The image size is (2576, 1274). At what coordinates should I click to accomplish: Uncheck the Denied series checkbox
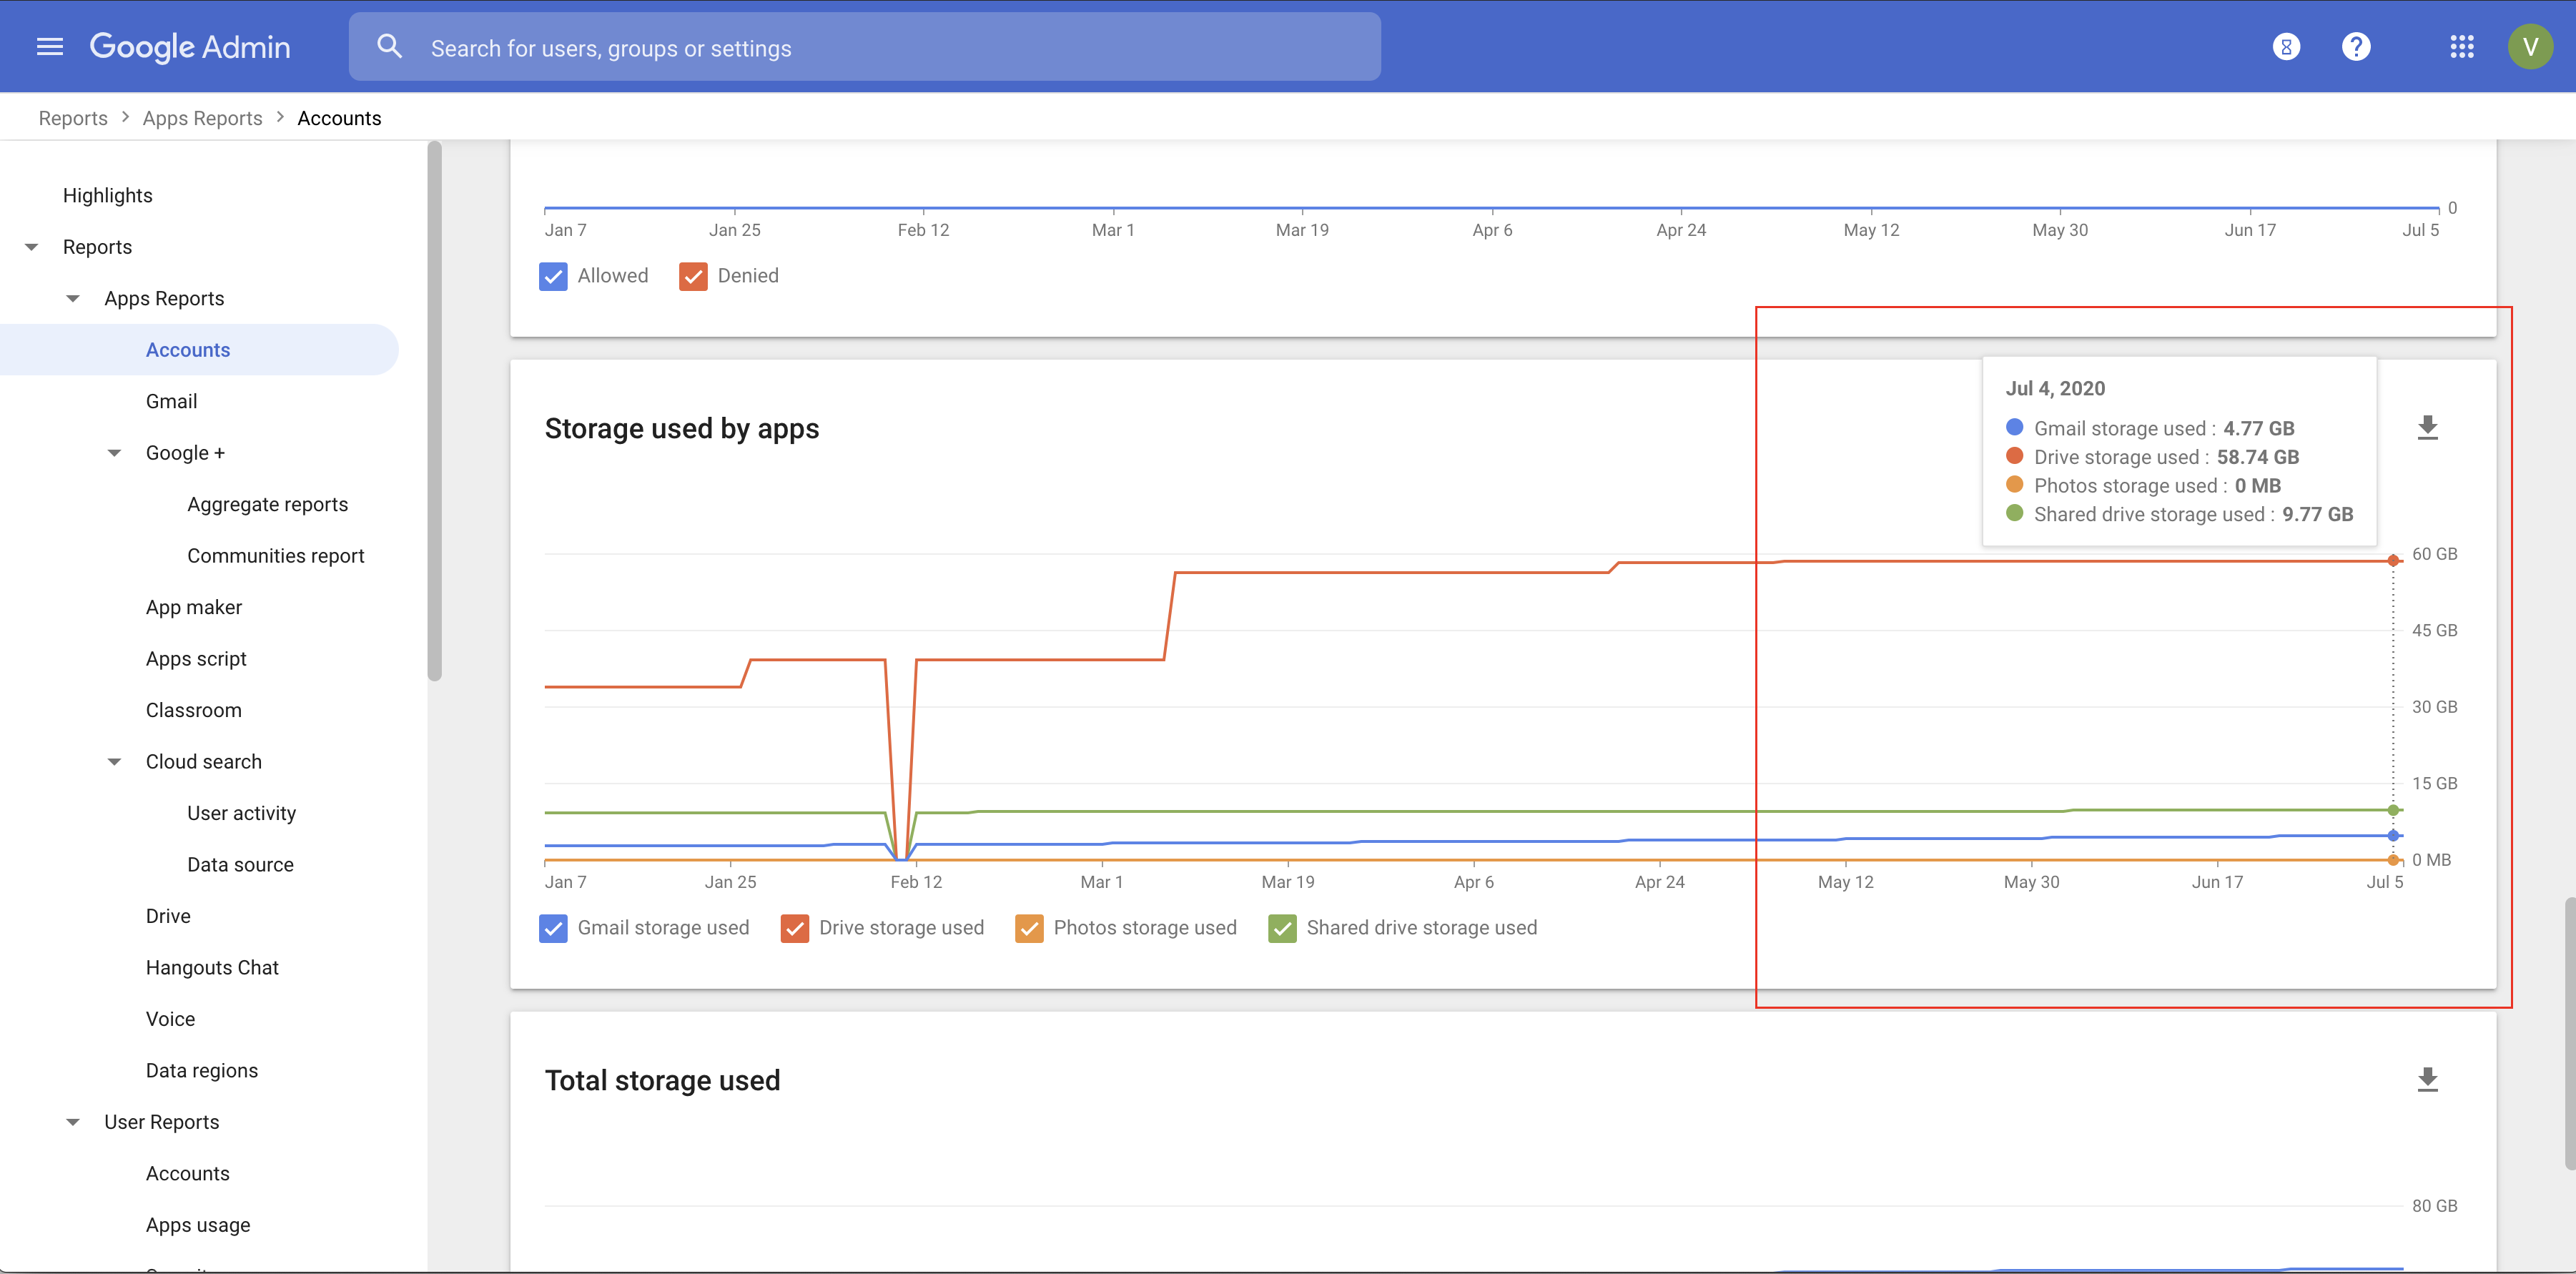pyautogui.click(x=693, y=276)
